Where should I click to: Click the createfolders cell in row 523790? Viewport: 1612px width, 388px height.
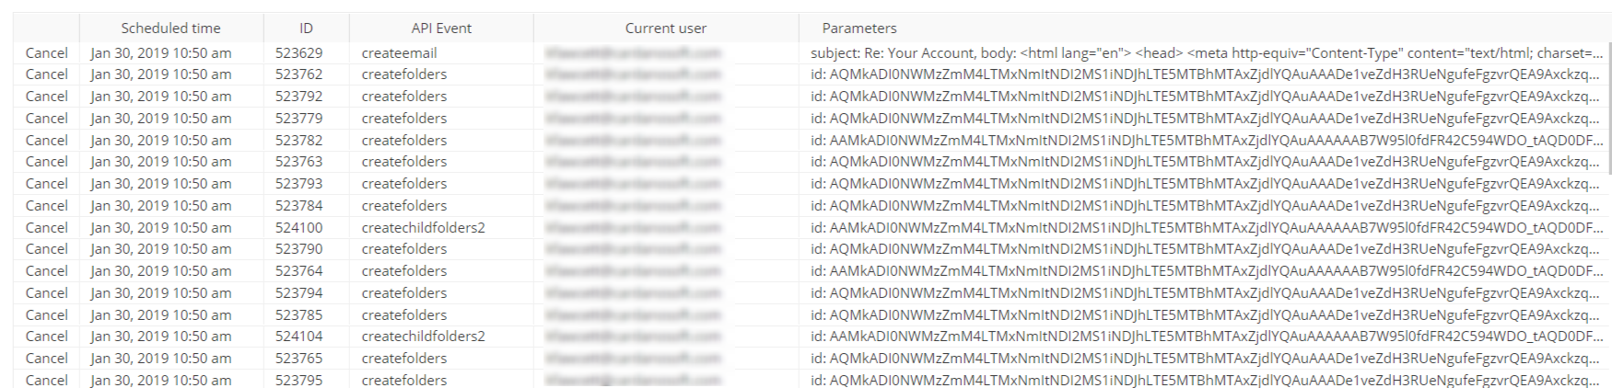(404, 249)
